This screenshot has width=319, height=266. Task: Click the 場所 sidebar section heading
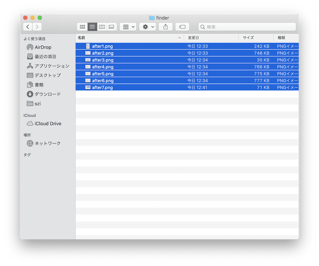pyautogui.click(x=27, y=135)
